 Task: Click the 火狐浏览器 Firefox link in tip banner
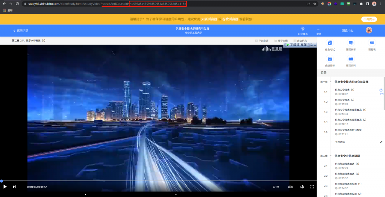pyautogui.click(x=209, y=19)
